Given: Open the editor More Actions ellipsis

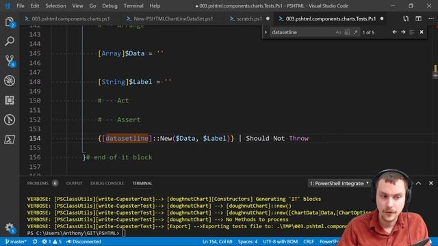Looking at the screenshot, I should [431, 18].
